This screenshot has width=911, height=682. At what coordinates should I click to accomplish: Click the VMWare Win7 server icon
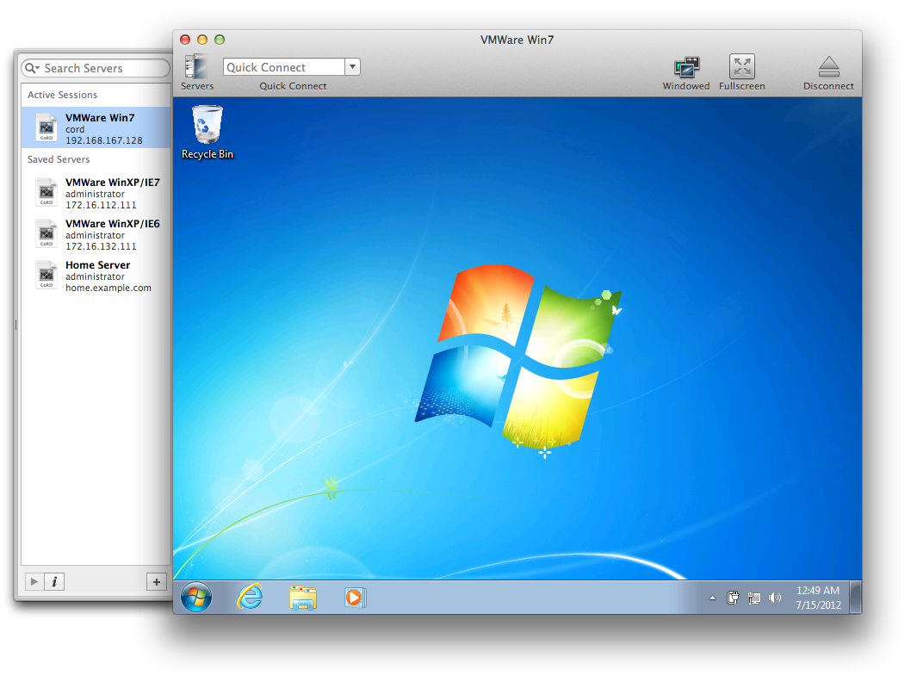tap(46, 127)
